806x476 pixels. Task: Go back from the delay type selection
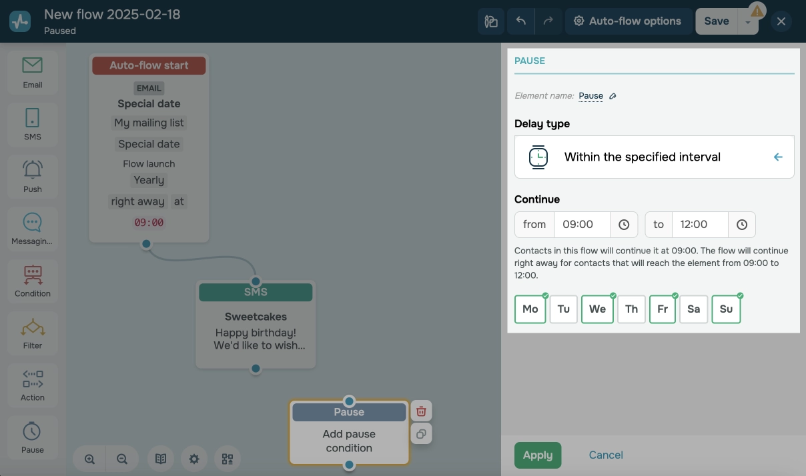click(778, 157)
